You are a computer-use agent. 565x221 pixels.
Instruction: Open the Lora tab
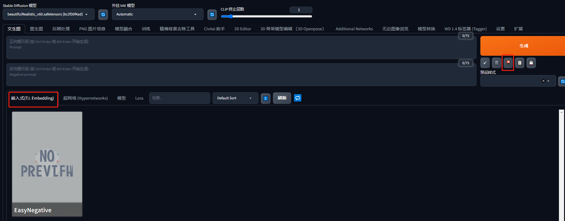pos(139,98)
